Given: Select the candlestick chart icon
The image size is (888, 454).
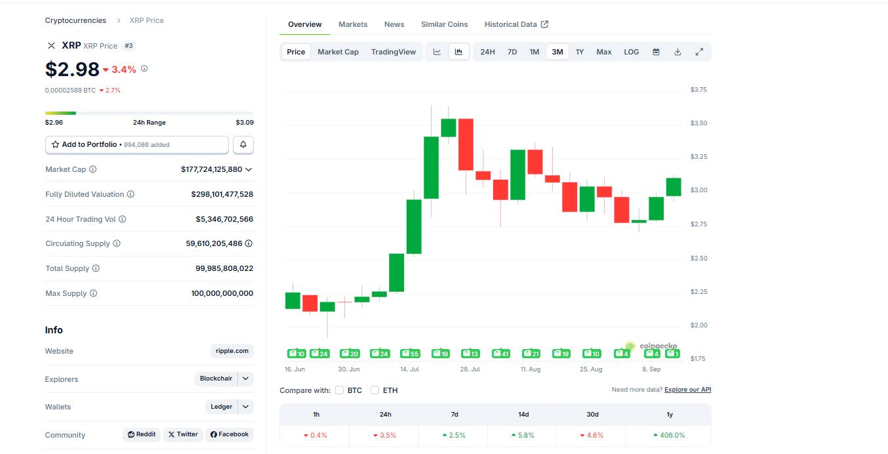Looking at the screenshot, I should (x=459, y=52).
